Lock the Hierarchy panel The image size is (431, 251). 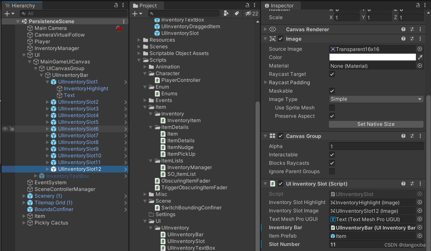[116, 5]
